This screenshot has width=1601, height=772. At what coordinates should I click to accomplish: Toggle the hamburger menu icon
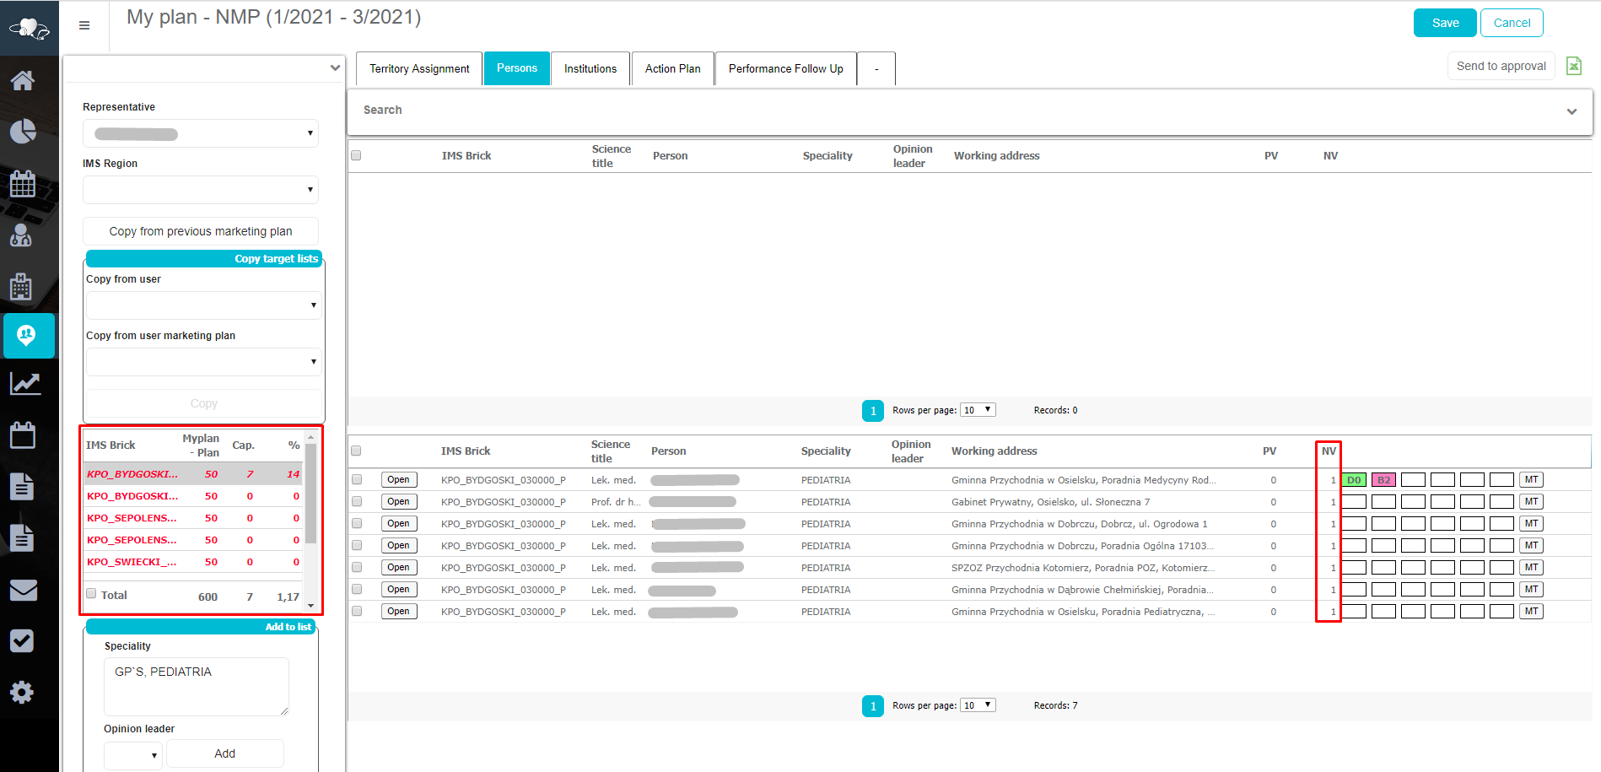click(x=84, y=25)
